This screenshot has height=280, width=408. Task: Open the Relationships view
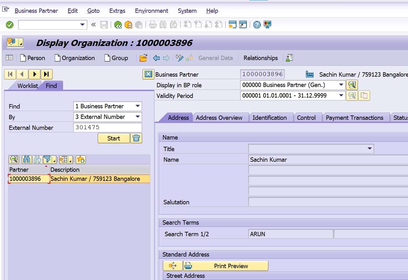tap(261, 58)
